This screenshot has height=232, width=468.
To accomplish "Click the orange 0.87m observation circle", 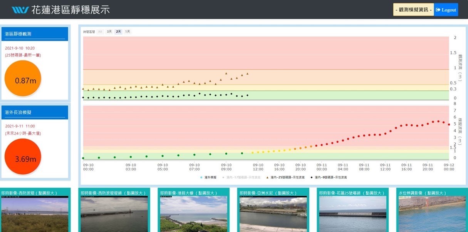I will click(x=23, y=78).
